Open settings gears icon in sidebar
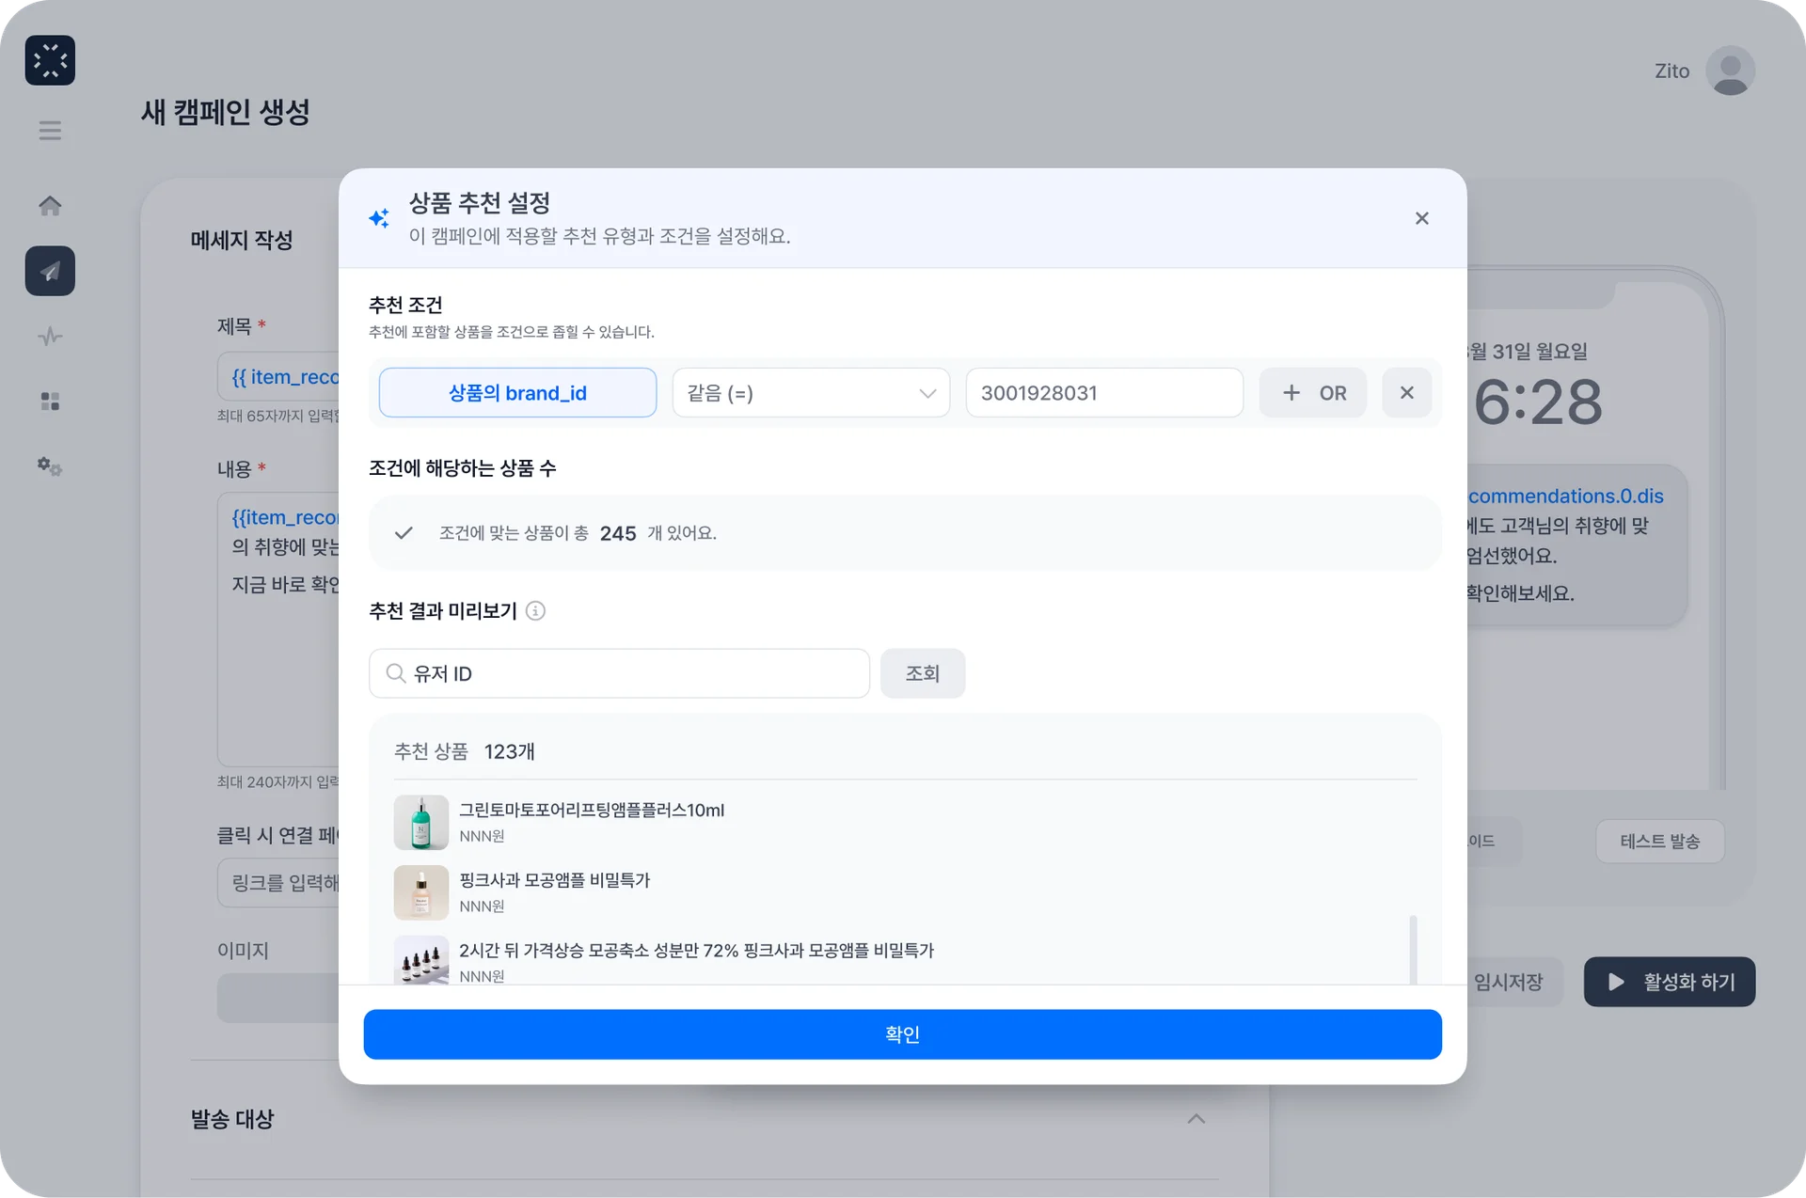The height and width of the screenshot is (1198, 1806). tap(50, 466)
